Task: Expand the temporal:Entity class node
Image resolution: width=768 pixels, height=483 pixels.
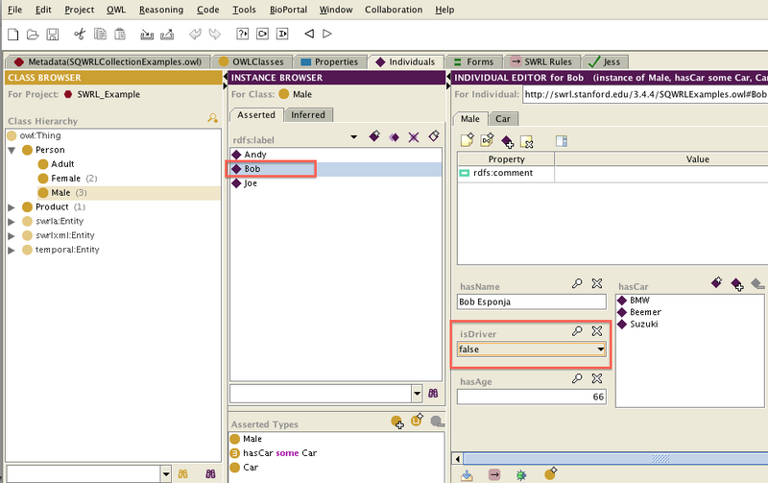Action: tap(12, 250)
